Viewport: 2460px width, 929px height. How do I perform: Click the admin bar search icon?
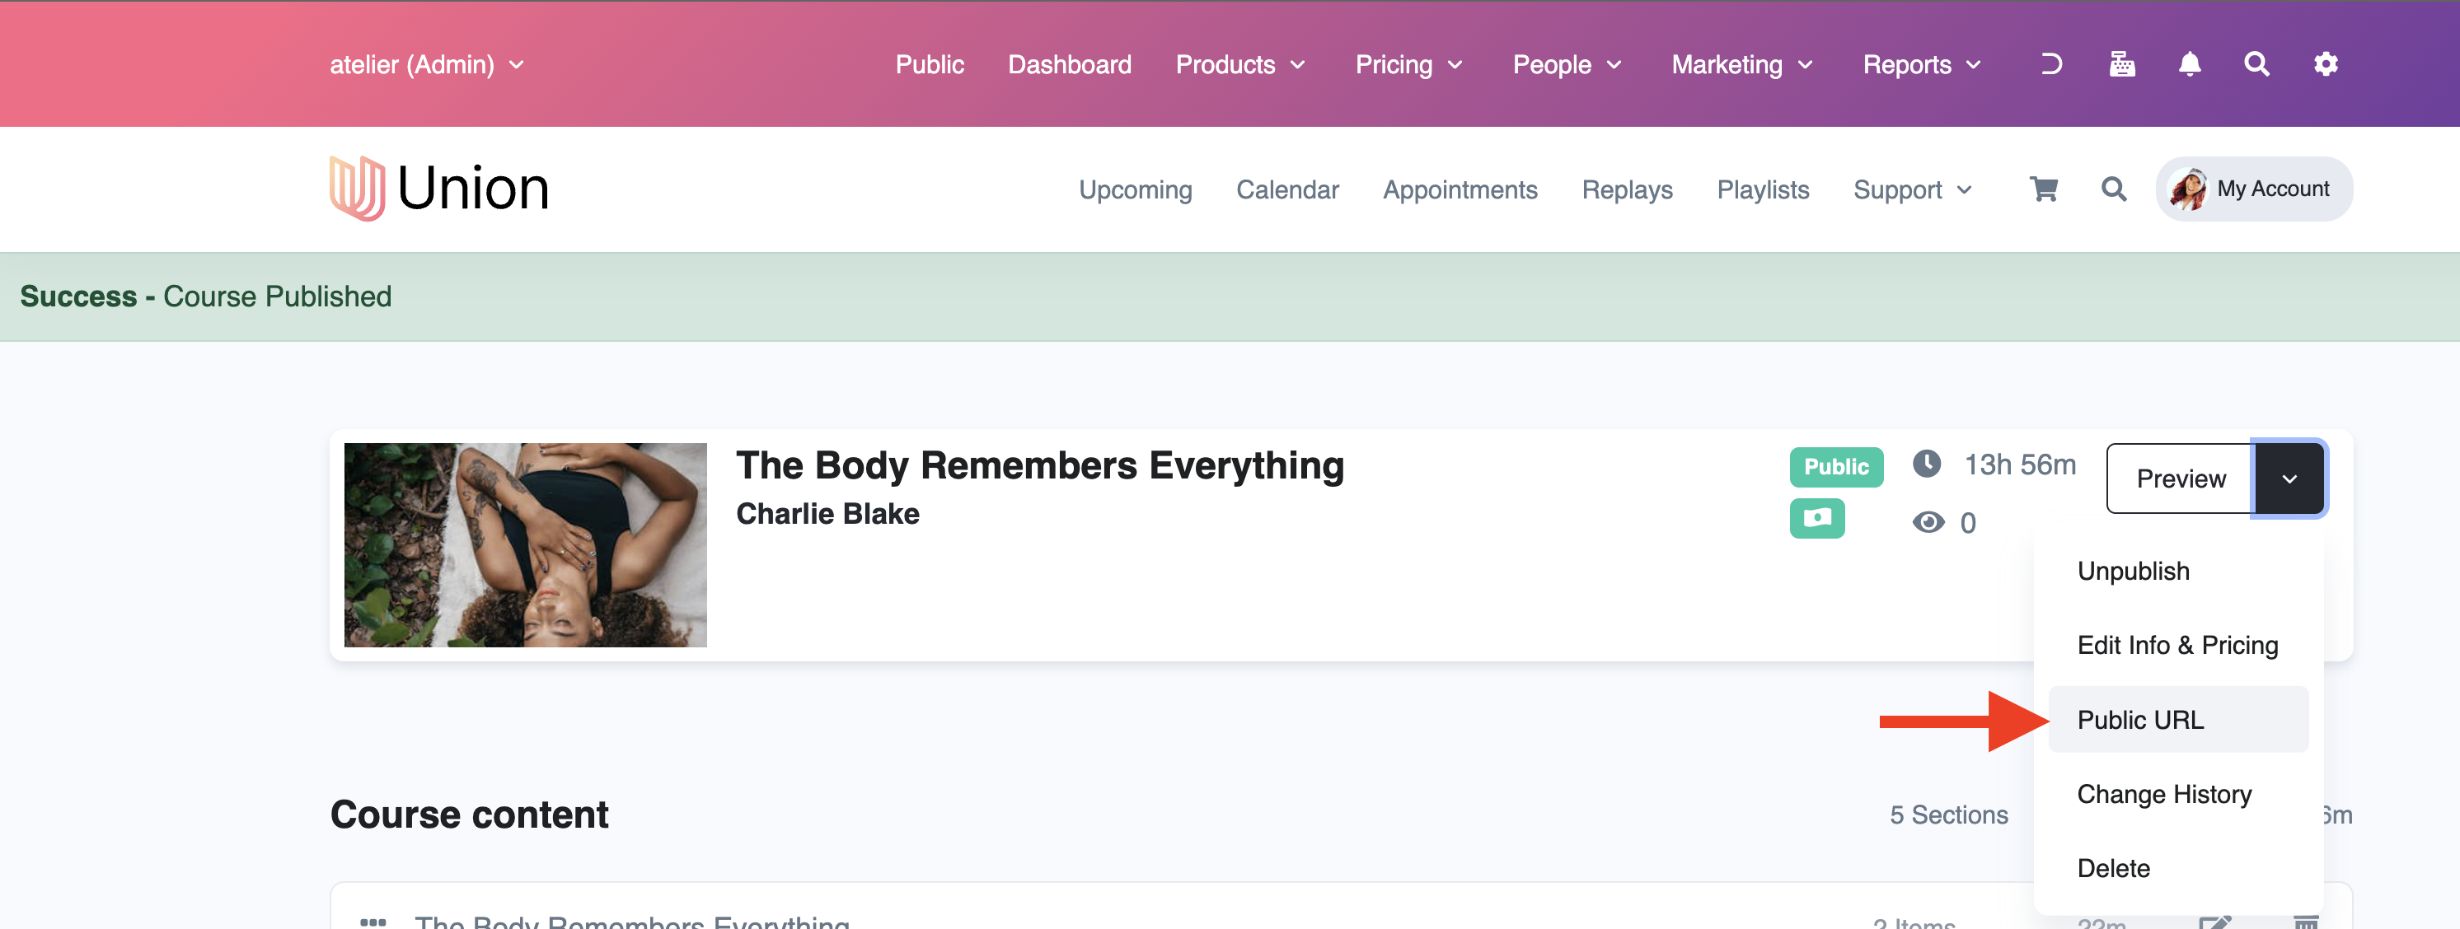click(x=2256, y=64)
